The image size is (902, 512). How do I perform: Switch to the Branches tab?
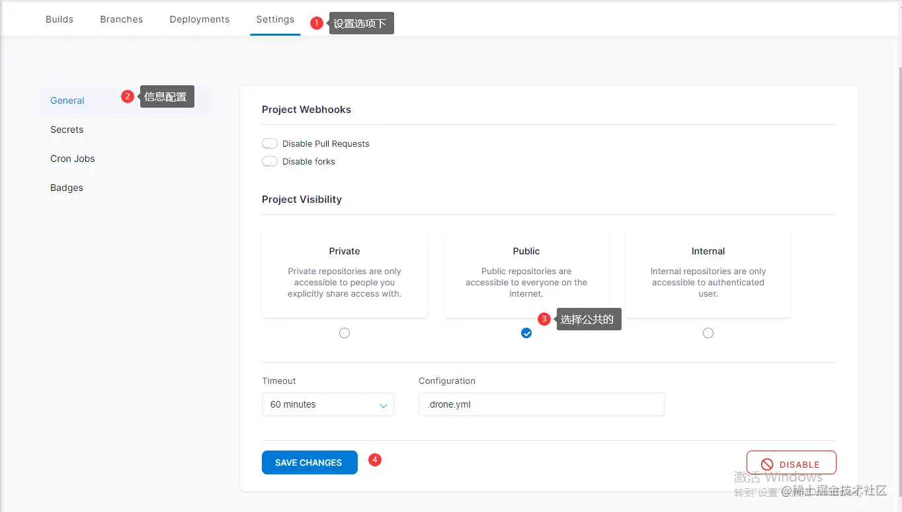pyautogui.click(x=122, y=19)
